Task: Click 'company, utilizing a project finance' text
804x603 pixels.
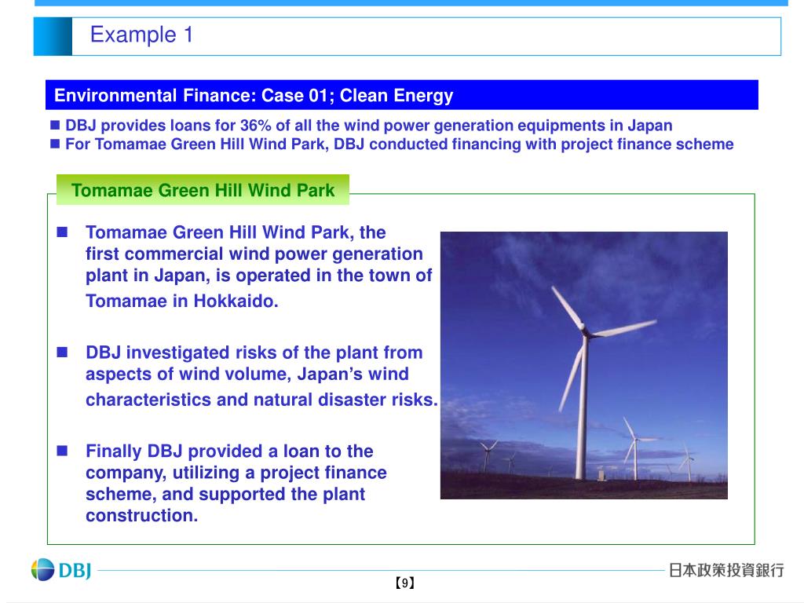Action: pos(236,473)
